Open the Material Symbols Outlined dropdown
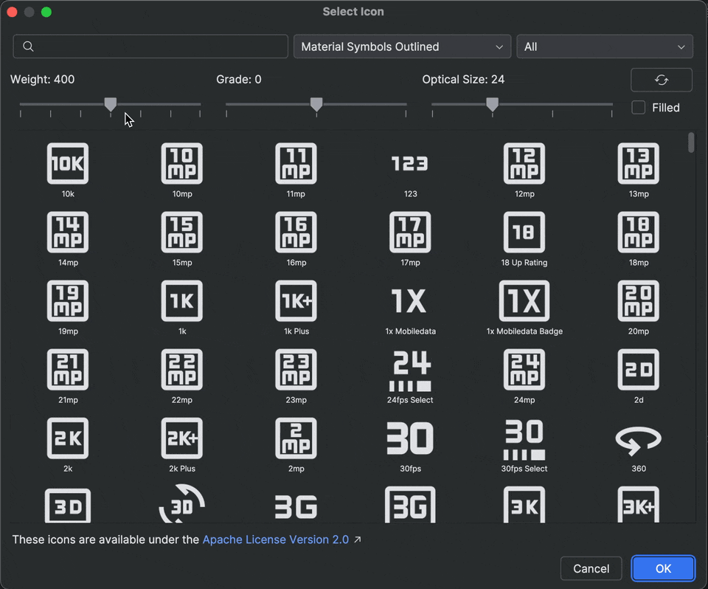This screenshot has width=708, height=589. (x=402, y=46)
